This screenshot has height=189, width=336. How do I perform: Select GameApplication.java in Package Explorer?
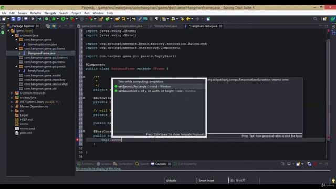pos(42,44)
